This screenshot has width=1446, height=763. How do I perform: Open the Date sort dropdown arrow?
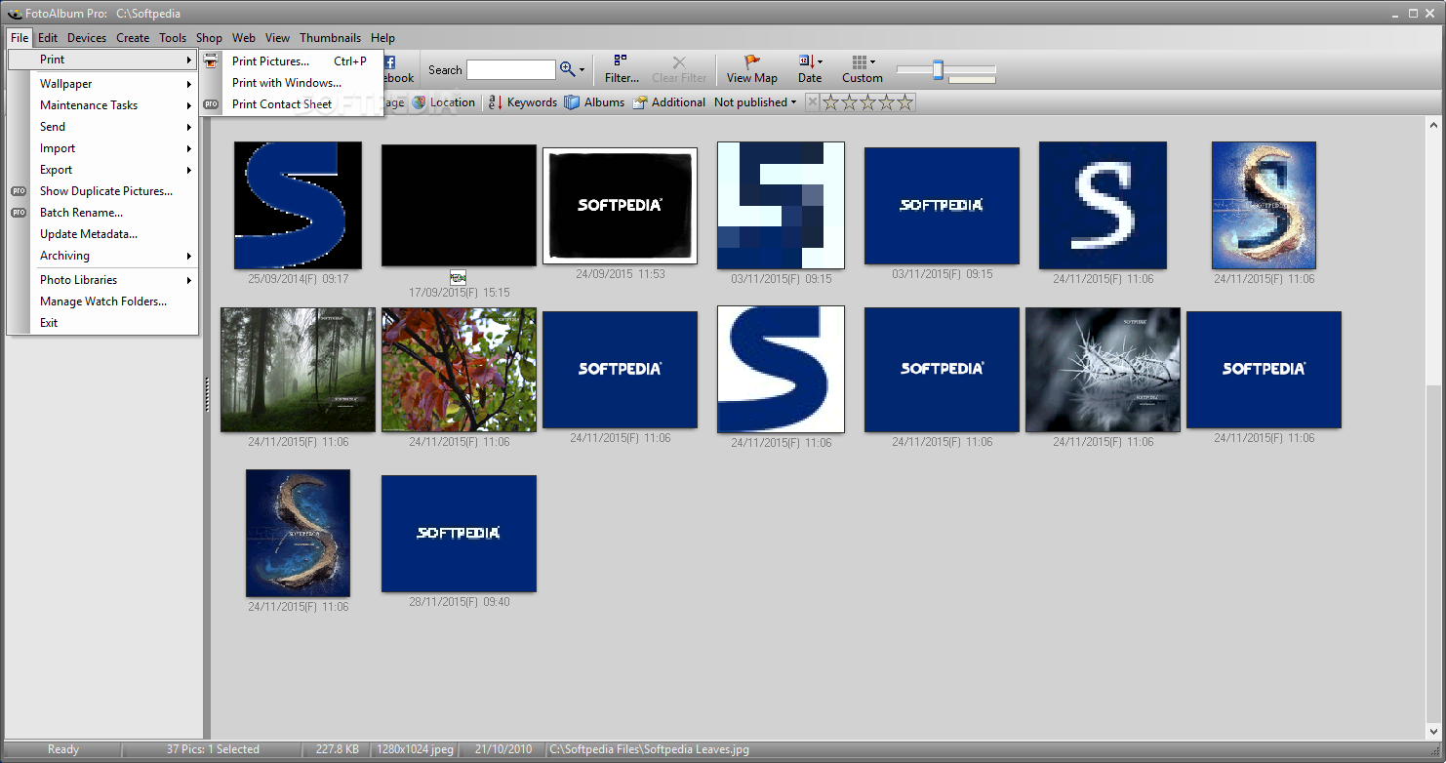point(821,62)
